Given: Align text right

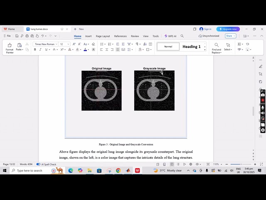Looking at the screenshot, I should point(112,50).
